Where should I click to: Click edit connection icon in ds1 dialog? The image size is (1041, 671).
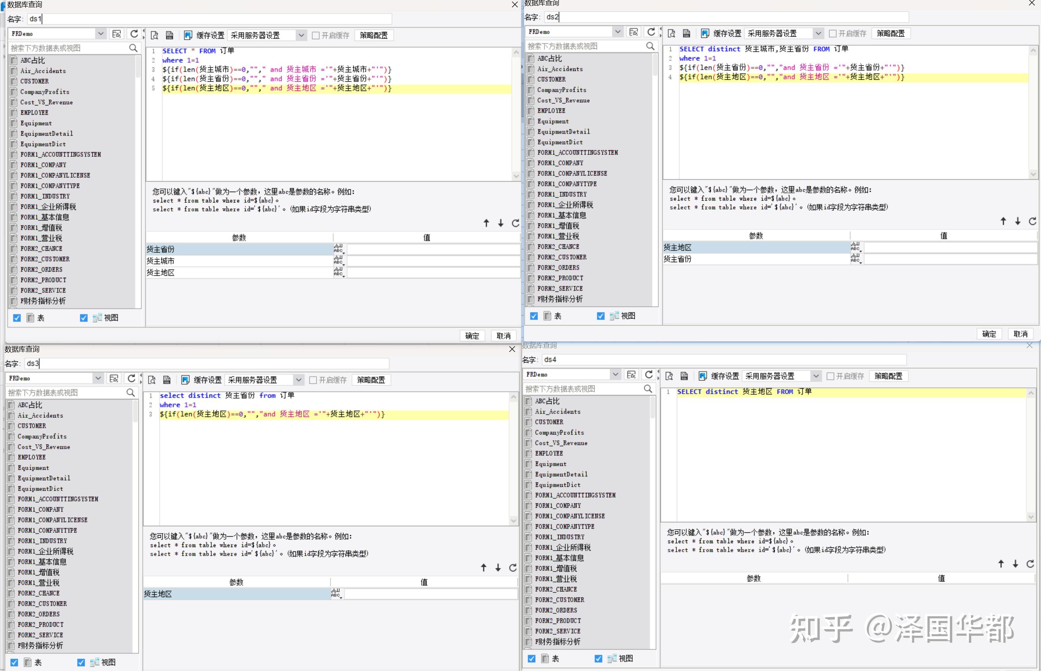(116, 34)
